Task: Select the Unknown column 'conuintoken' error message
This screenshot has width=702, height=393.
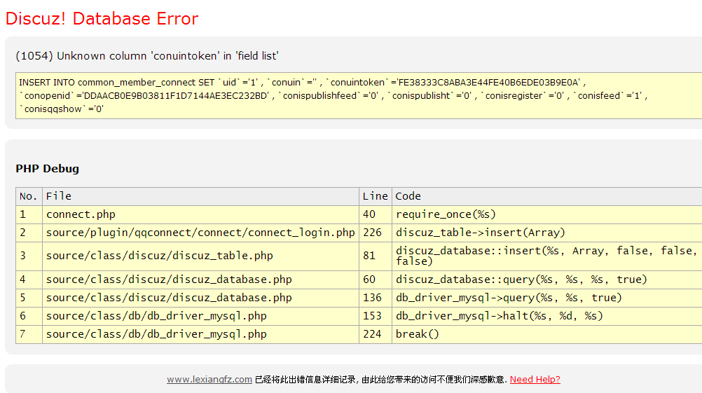Action: (147, 56)
